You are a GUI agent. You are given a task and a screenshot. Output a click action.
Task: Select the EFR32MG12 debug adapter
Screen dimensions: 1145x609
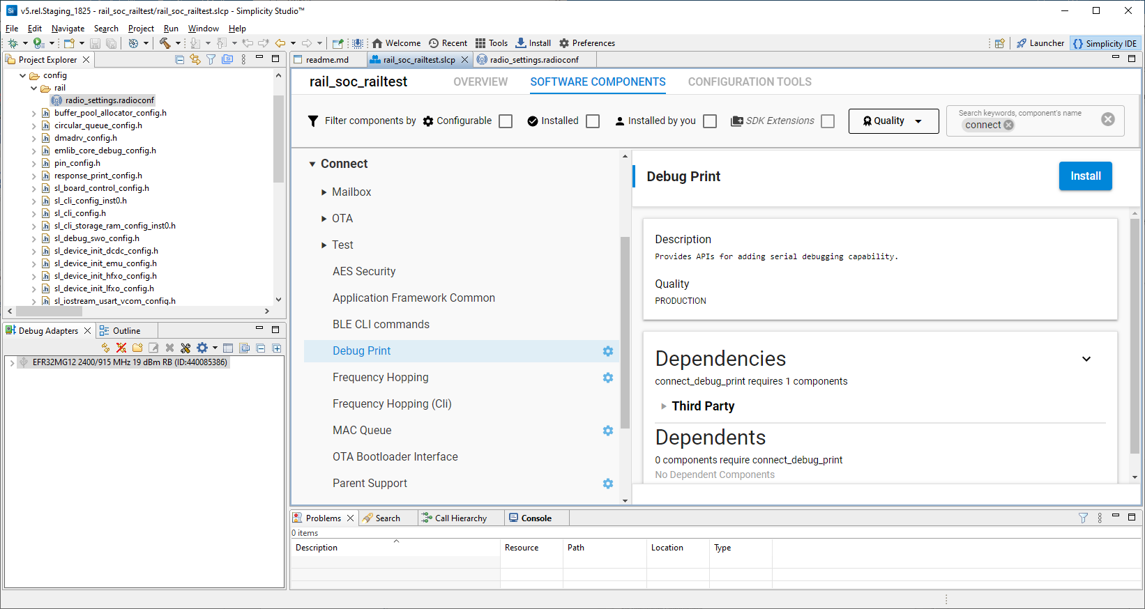pyautogui.click(x=130, y=362)
